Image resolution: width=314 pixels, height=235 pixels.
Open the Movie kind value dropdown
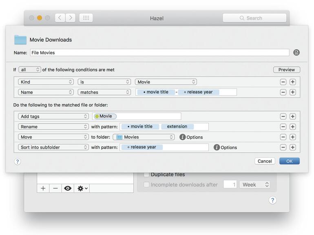point(166,82)
